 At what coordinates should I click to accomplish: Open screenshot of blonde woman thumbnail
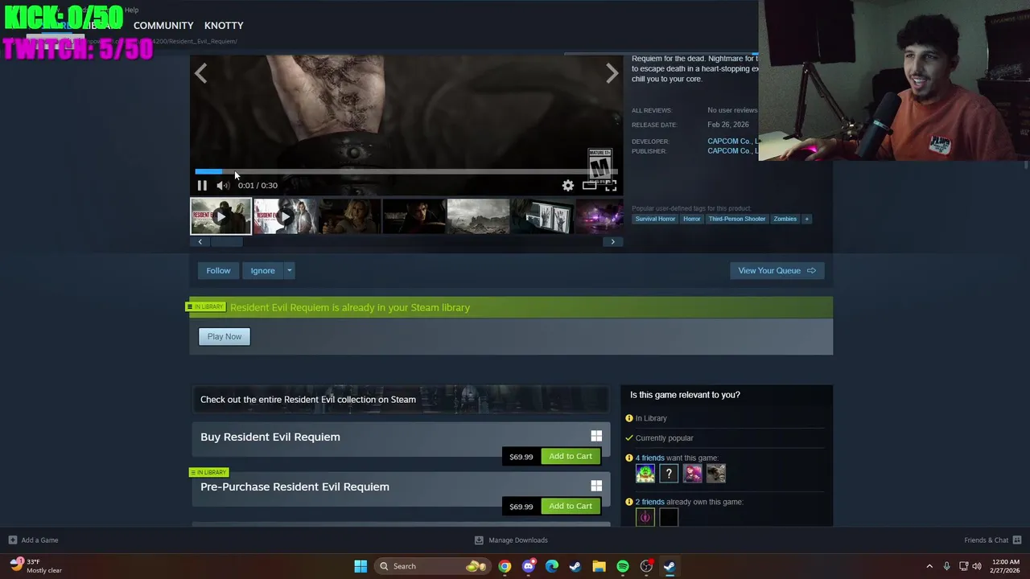349,216
